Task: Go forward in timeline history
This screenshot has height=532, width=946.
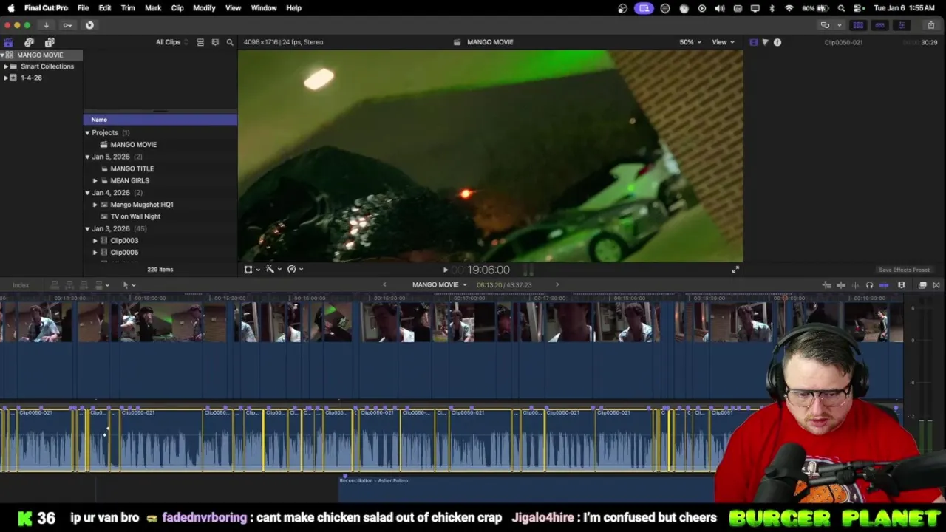Action: [557, 285]
